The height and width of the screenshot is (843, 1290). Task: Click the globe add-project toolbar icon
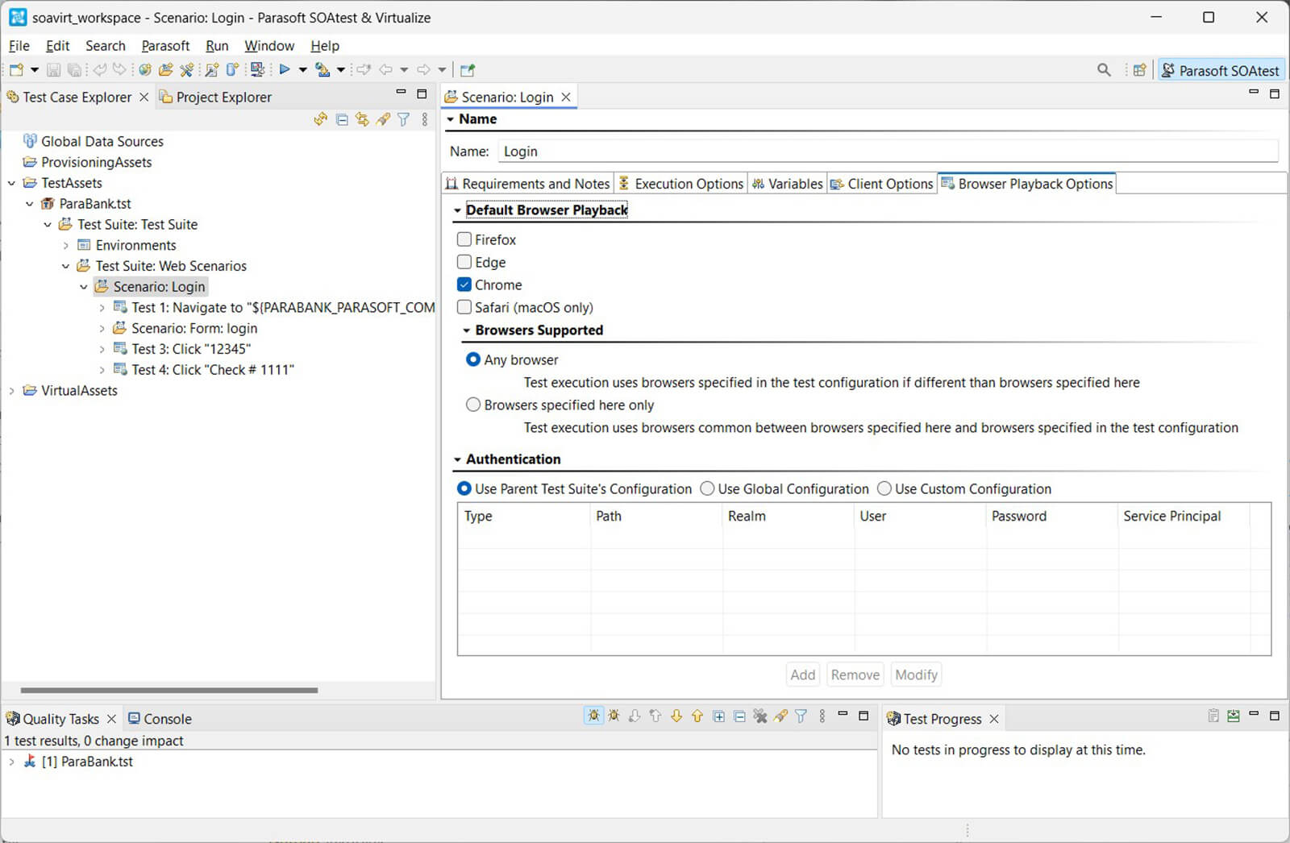[x=145, y=70]
